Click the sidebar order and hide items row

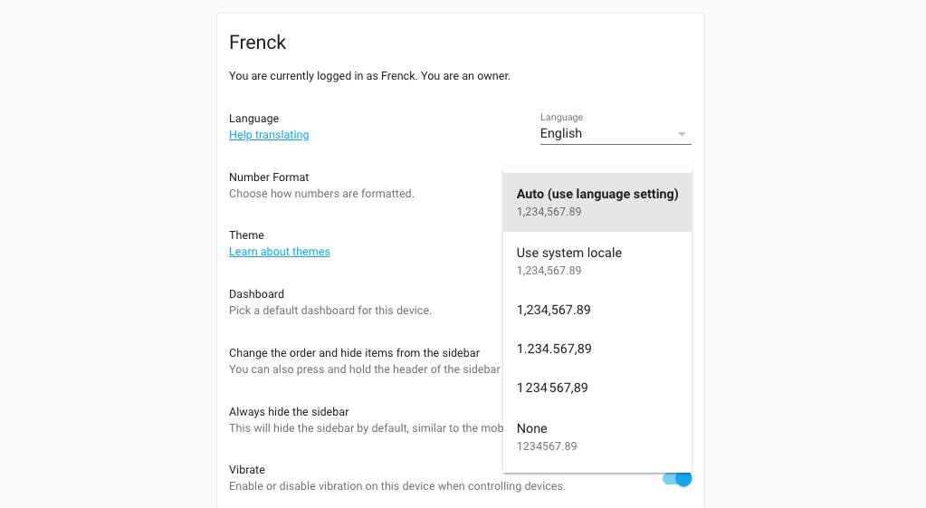(x=354, y=353)
